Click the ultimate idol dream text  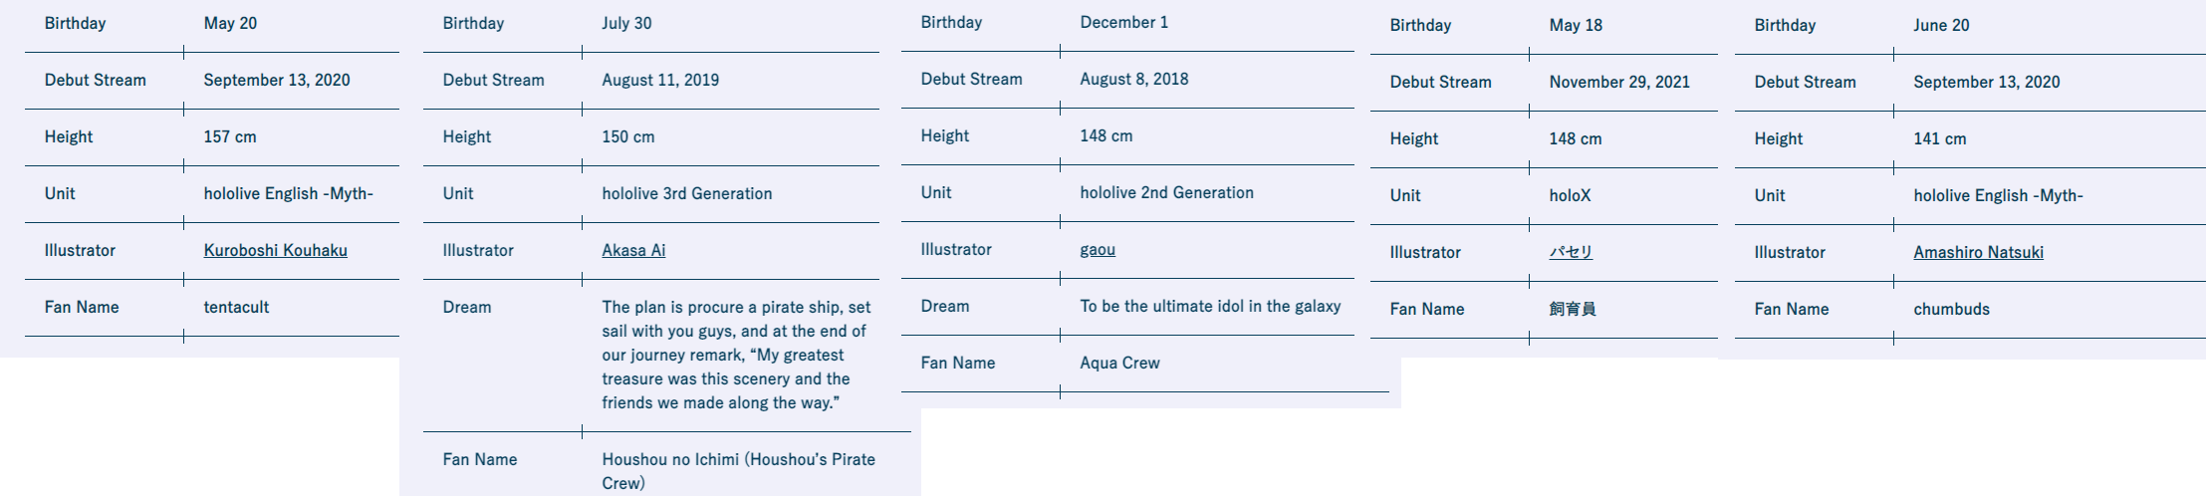(1210, 306)
